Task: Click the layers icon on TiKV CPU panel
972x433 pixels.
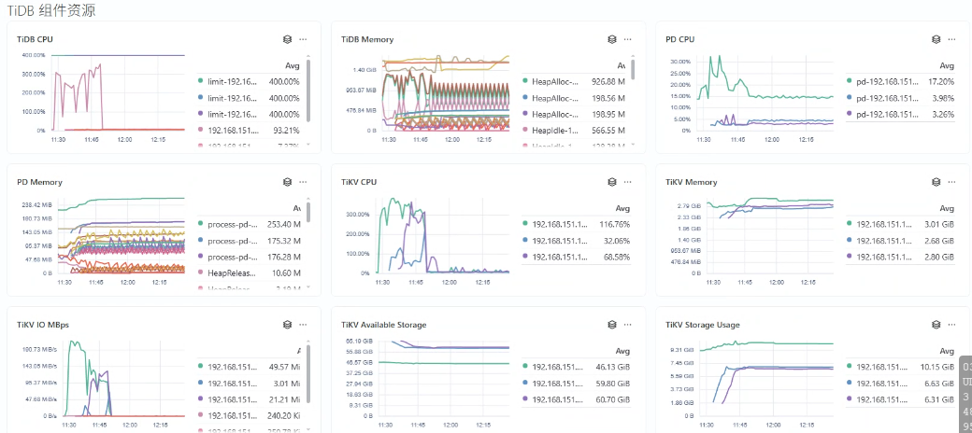Action: (612, 182)
